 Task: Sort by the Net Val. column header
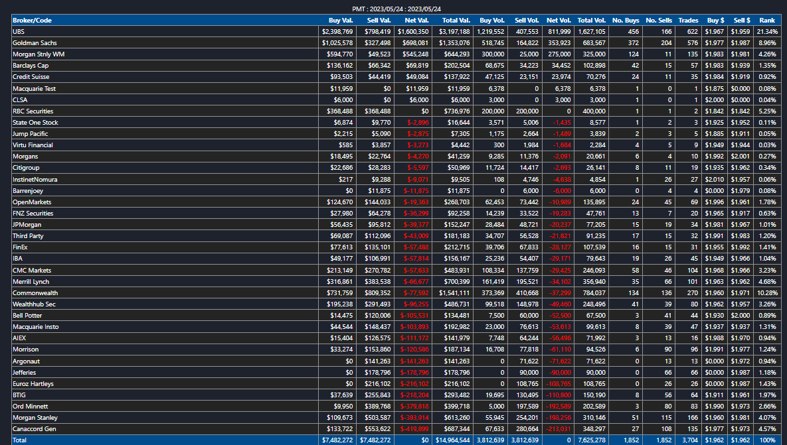tap(416, 21)
